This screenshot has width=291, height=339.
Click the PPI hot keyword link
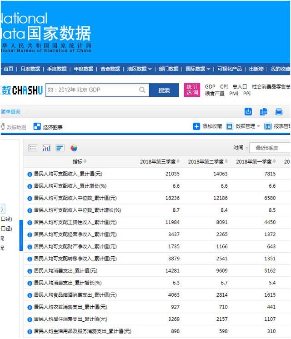point(247,94)
